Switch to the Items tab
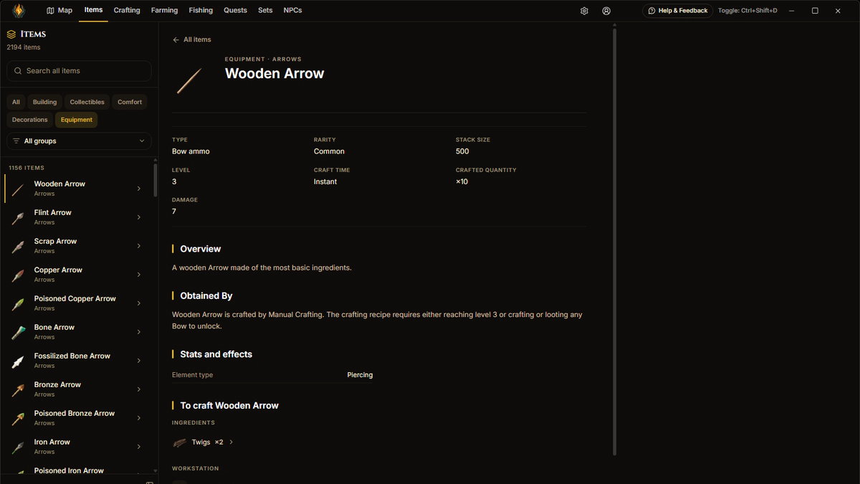This screenshot has height=484, width=860. [93, 10]
